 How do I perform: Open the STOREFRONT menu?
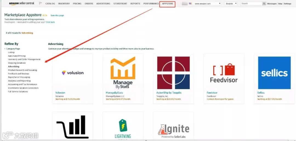pyautogui.click(x=120, y=4)
